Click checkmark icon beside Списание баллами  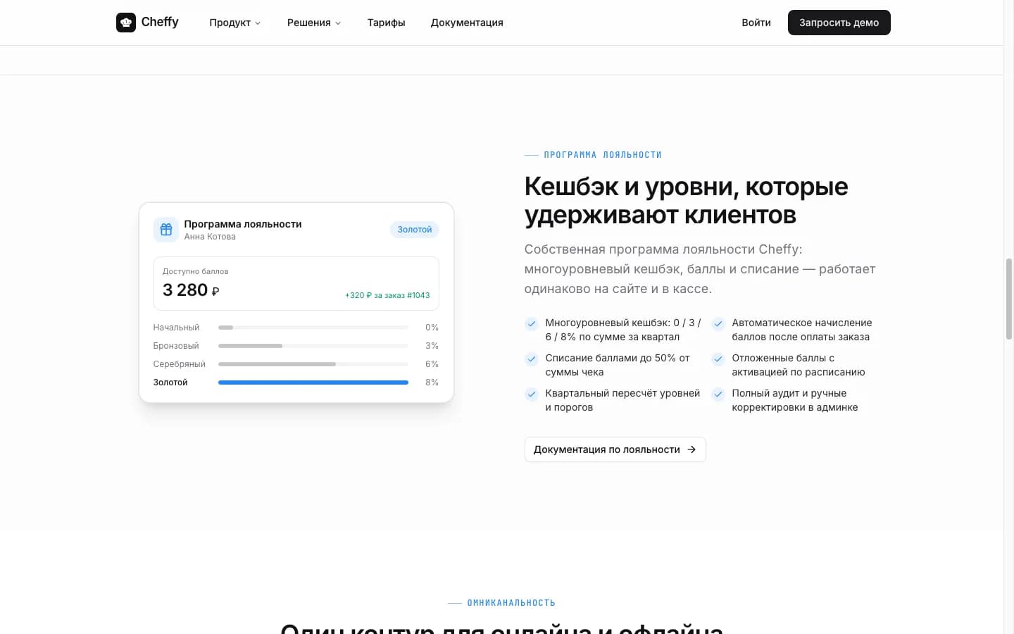tap(532, 359)
